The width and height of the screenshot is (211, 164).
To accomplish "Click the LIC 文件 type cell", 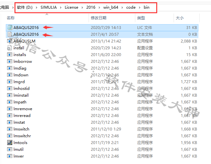I will pyautogui.click(x=145, y=27).
